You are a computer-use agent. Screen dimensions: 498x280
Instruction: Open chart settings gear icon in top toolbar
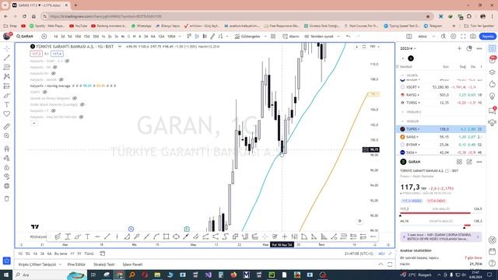[454, 37]
